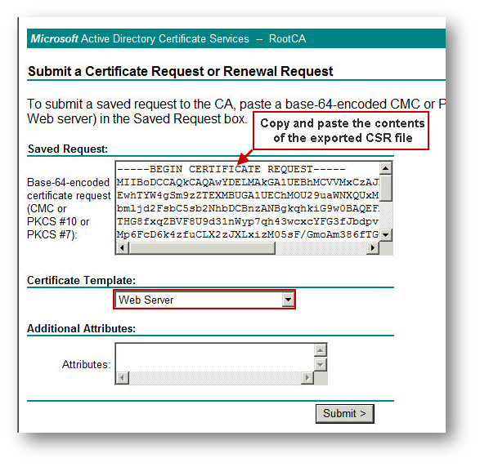
Task: Click the BEGIN CERTIFICATE REQUEST line
Action: 231,169
